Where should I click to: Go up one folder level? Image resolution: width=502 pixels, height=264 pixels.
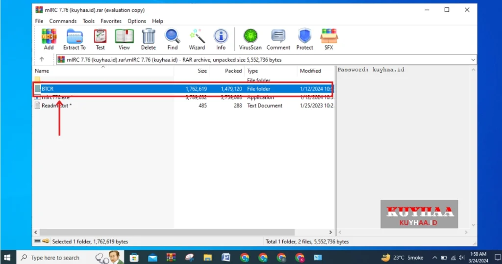pyautogui.click(x=42, y=59)
